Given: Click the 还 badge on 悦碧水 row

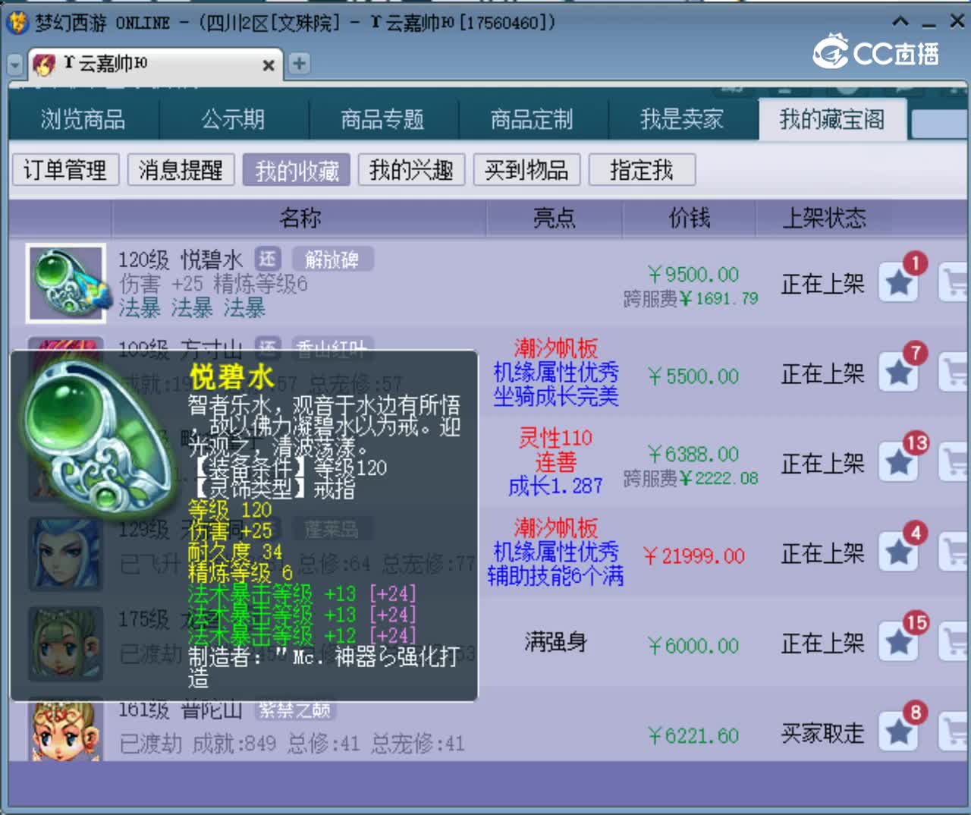Looking at the screenshot, I should coord(267,260).
